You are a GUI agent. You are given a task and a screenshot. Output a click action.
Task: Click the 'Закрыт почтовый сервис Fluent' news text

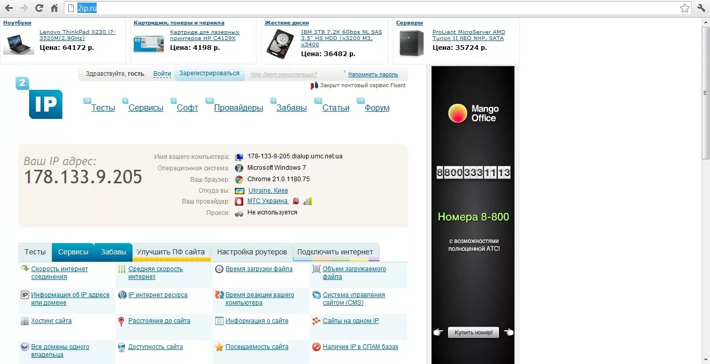(x=363, y=85)
